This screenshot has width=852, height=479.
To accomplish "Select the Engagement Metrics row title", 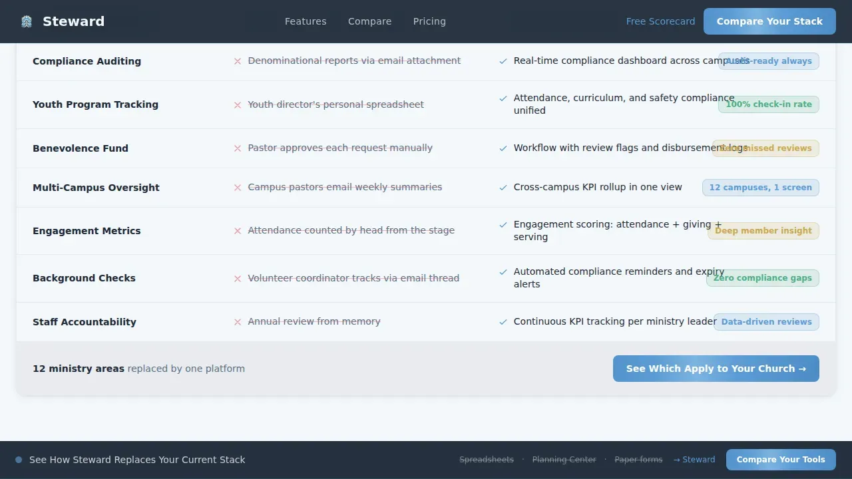I will pyautogui.click(x=87, y=231).
